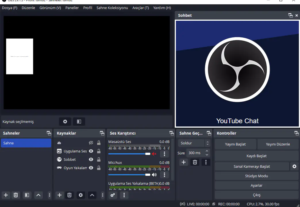Open source properties gear below the preview
This screenshot has width=300, height=207.
point(65,122)
